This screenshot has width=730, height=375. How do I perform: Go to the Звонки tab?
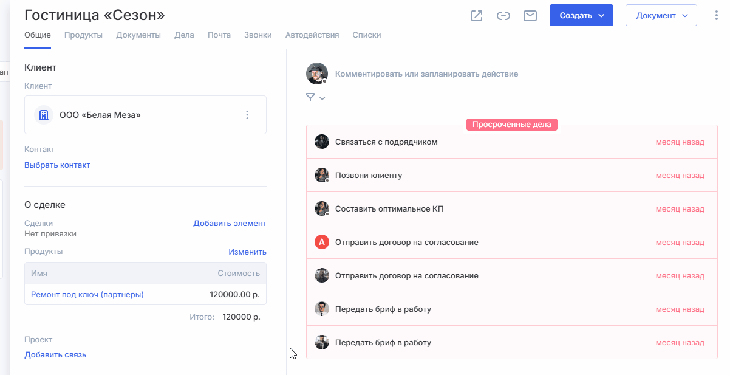coord(258,35)
